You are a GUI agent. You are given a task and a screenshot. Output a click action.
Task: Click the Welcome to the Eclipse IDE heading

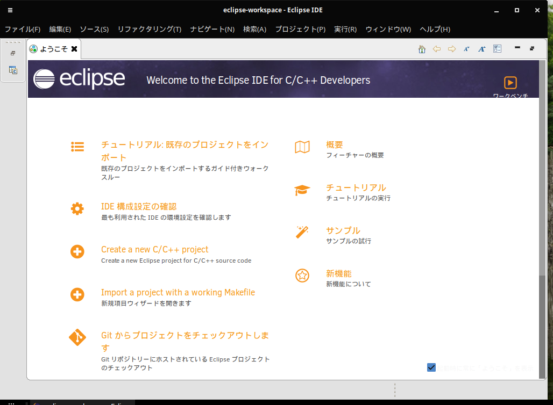click(259, 80)
